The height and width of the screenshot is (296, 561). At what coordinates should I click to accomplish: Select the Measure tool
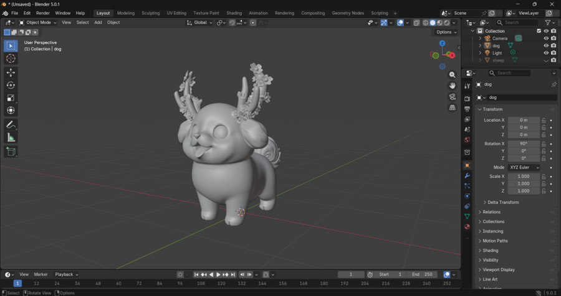(x=11, y=137)
